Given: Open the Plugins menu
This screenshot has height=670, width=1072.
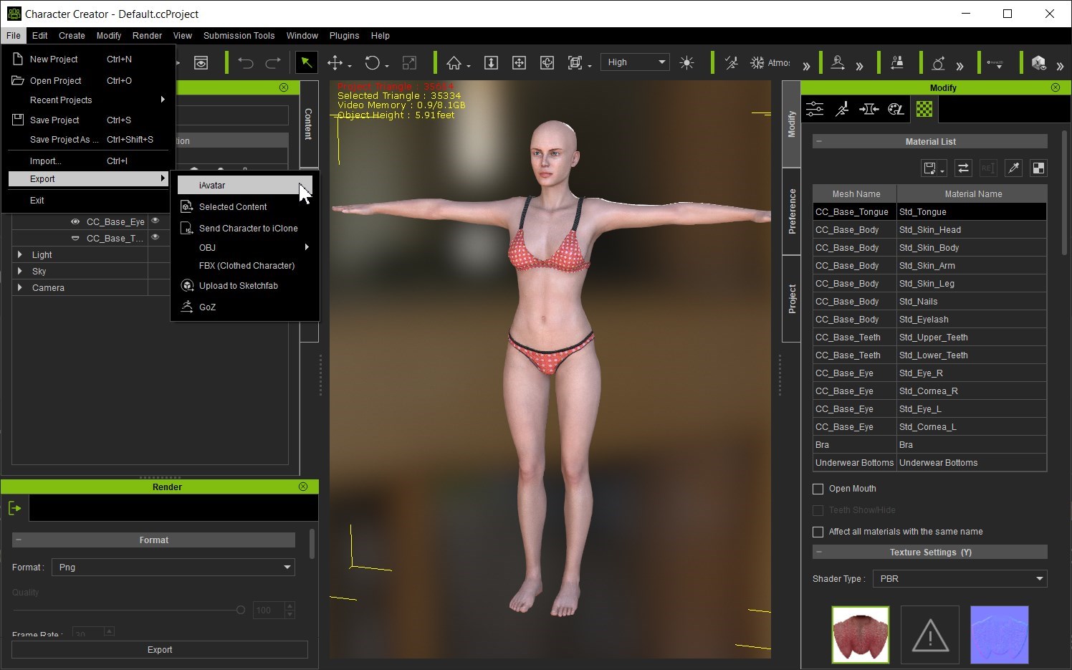Looking at the screenshot, I should point(344,35).
